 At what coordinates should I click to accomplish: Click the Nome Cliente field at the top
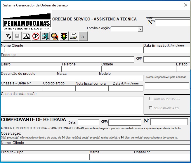coord(72,50)
